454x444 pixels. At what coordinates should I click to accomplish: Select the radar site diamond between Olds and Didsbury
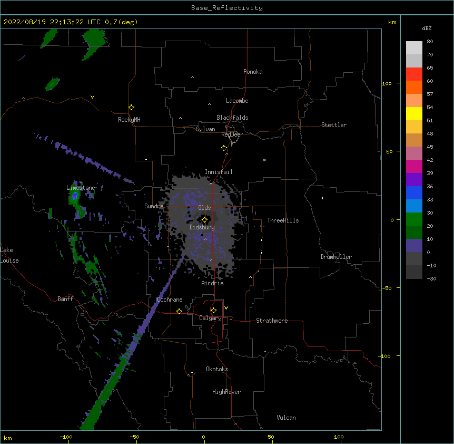click(x=204, y=220)
